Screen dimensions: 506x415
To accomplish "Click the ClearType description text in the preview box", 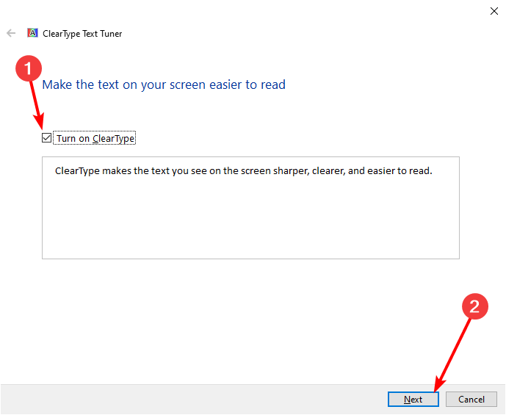I will click(x=243, y=170).
